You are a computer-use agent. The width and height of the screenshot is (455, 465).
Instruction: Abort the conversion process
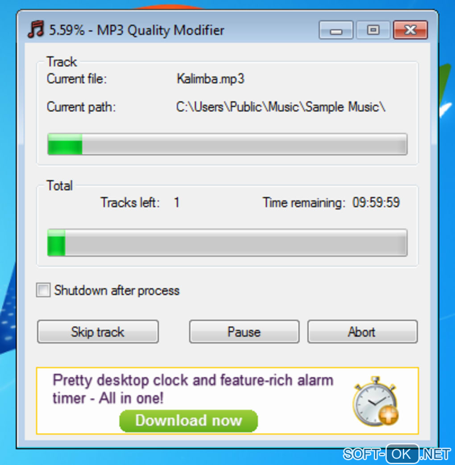pos(362,332)
